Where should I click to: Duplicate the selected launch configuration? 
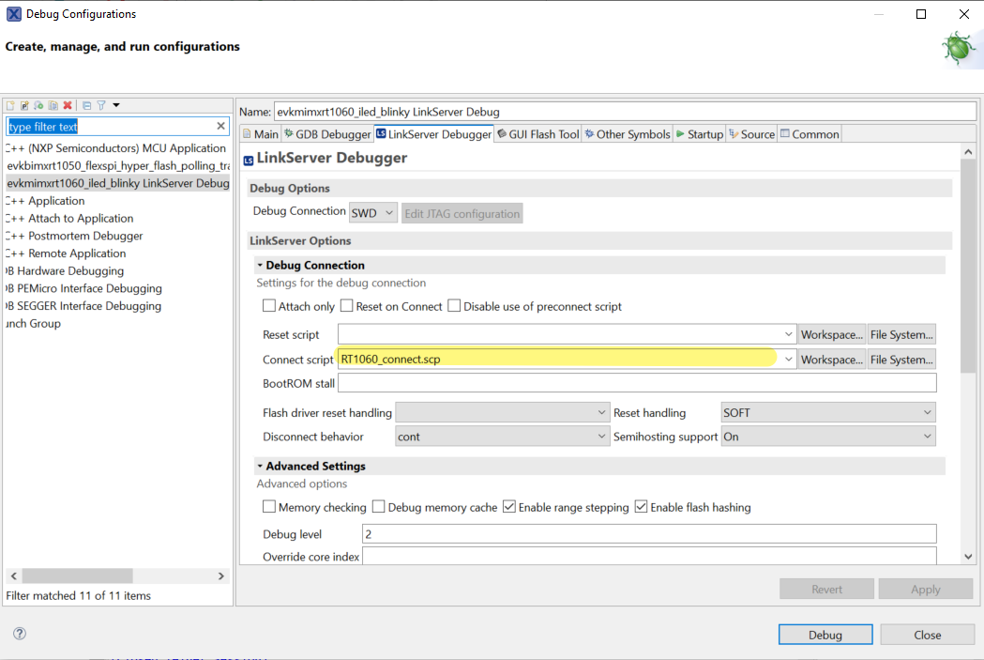click(x=53, y=105)
